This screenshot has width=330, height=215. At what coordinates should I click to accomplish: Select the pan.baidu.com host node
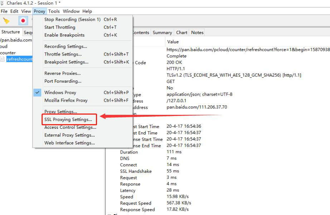(16, 40)
